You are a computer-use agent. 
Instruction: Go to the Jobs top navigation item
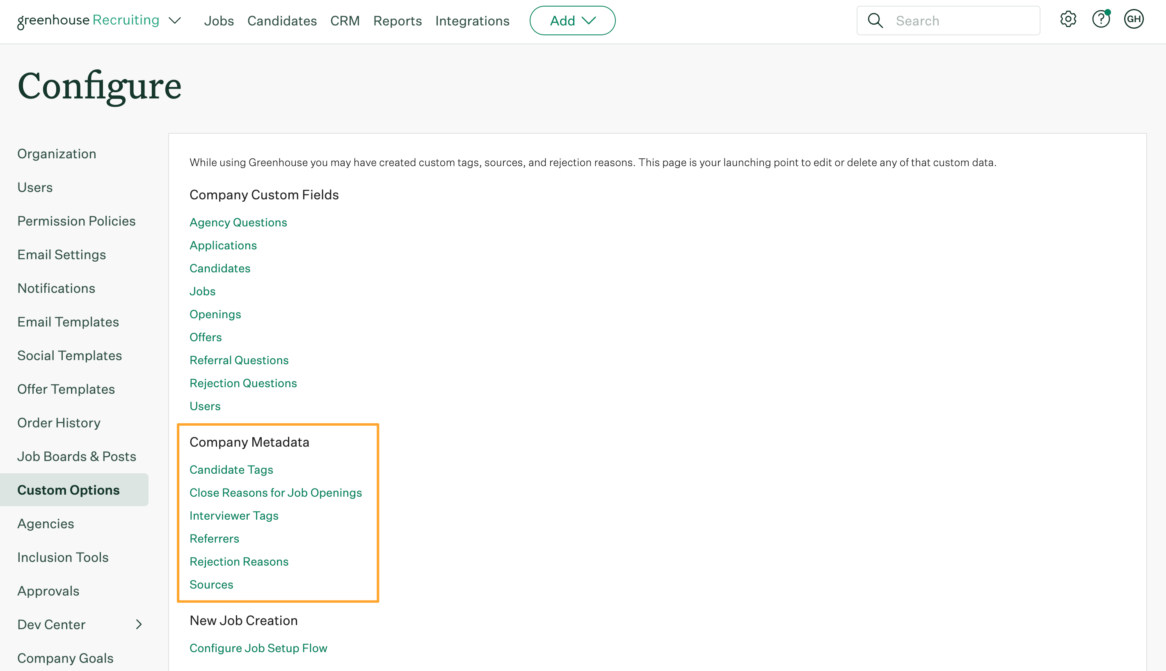coord(219,21)
